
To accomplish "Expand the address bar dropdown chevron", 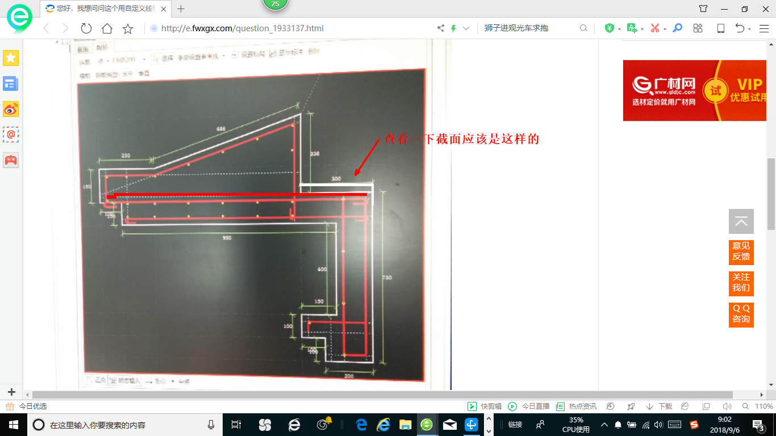I will [466, 28].
